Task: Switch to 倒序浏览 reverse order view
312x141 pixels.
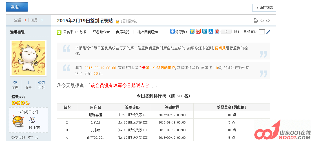Action: (123, 32)
